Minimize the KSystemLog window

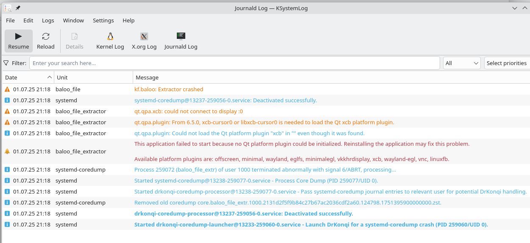514,8
